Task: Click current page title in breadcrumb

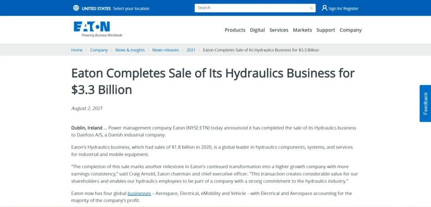Action: pyautogui.click(x=261, y=50)
